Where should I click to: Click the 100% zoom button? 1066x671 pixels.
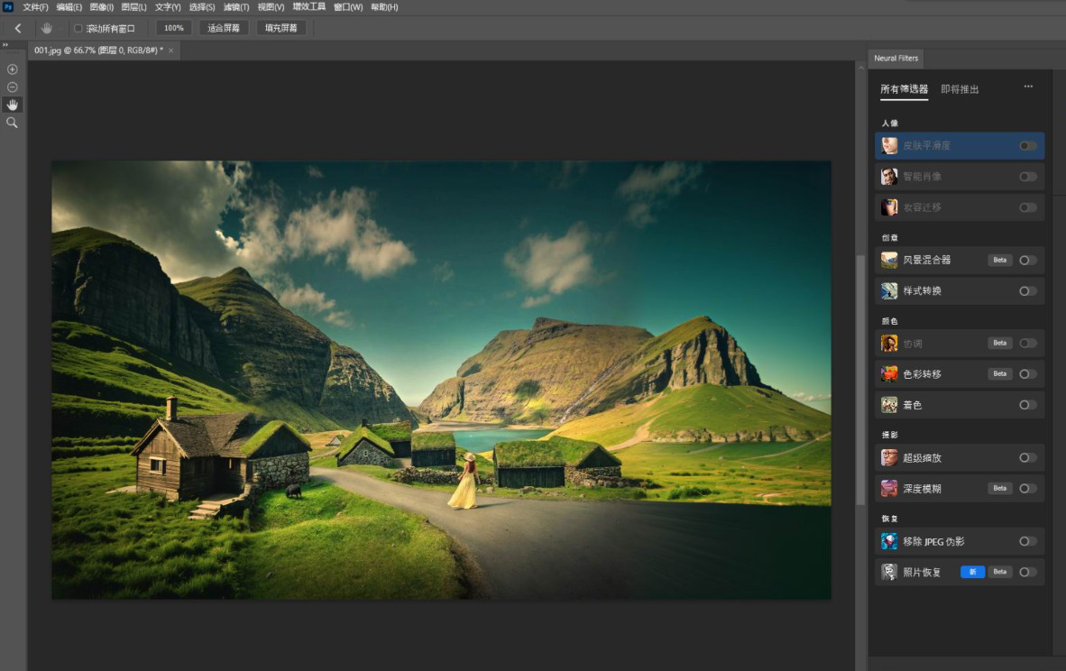(174, 28)
